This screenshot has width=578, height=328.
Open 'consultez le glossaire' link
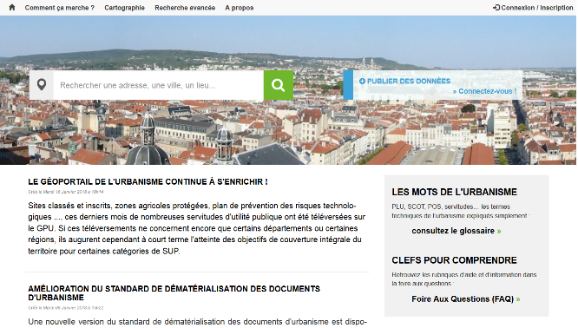tap(456, 231)
